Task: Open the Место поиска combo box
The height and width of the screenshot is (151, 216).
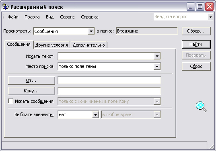Action: click(109, 66)
